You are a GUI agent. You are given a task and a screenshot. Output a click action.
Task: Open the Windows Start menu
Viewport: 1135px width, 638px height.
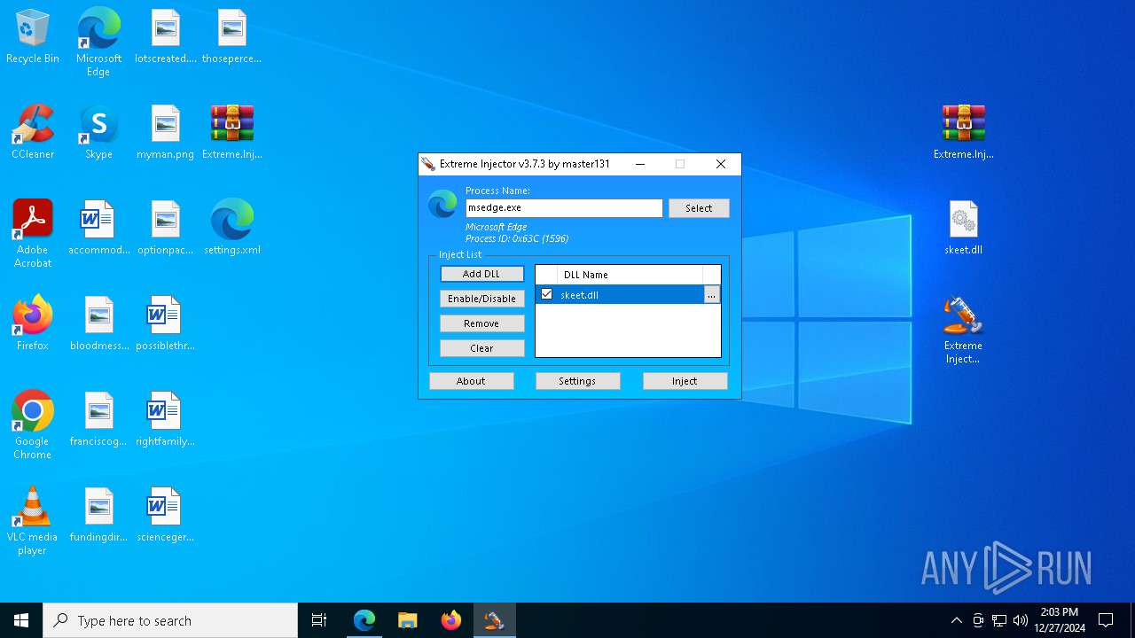click(21, 620)
